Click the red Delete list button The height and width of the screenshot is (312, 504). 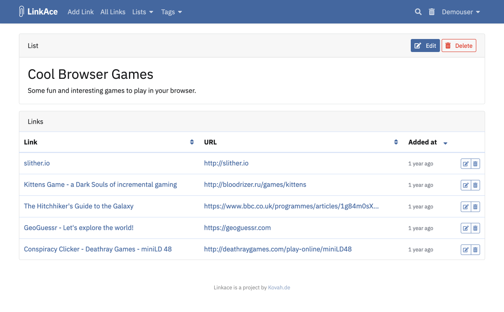(459, 45)
